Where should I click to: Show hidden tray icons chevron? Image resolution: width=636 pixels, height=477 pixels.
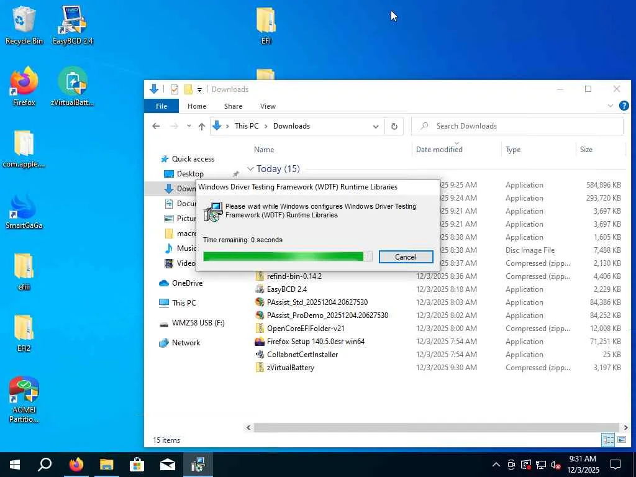click(x=496, y=465)
